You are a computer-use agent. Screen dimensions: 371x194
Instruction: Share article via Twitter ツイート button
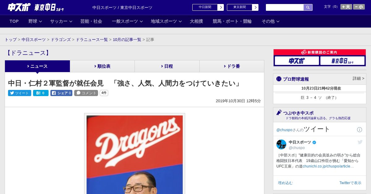[x=19, y=93]
